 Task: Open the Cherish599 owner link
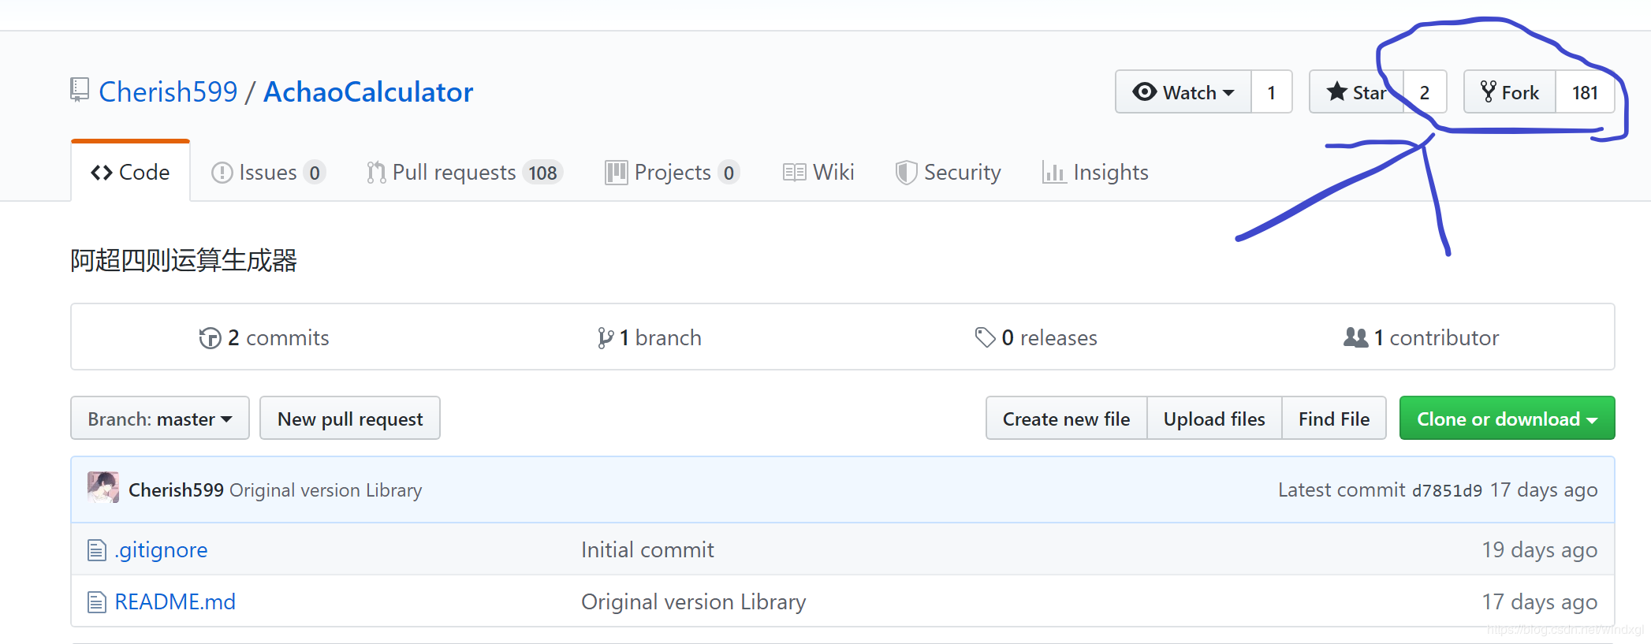coord(168,92)
